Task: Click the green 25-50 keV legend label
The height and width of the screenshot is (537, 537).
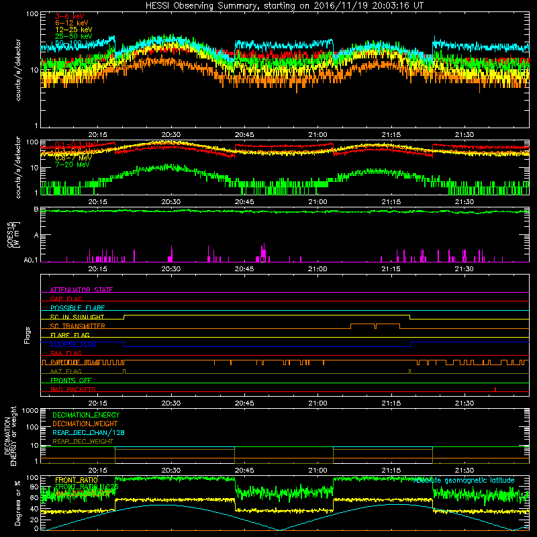Action: (x=73, y=36)
